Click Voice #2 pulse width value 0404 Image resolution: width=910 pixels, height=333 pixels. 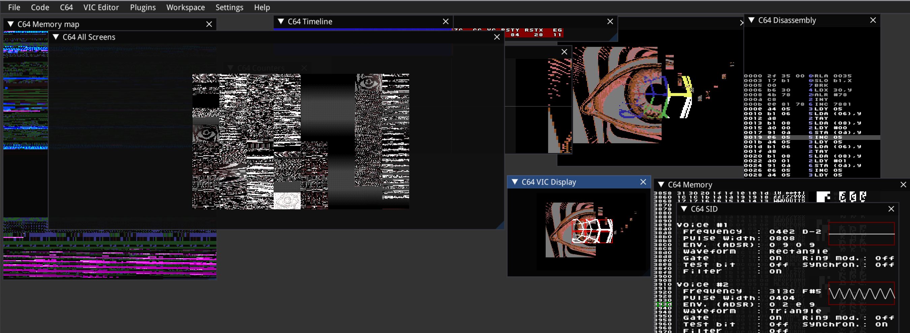click(782, 298)
